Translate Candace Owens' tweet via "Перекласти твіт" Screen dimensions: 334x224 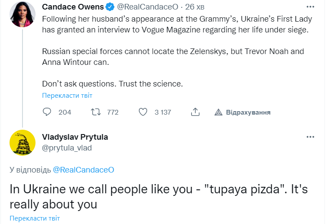pos(67,96)
